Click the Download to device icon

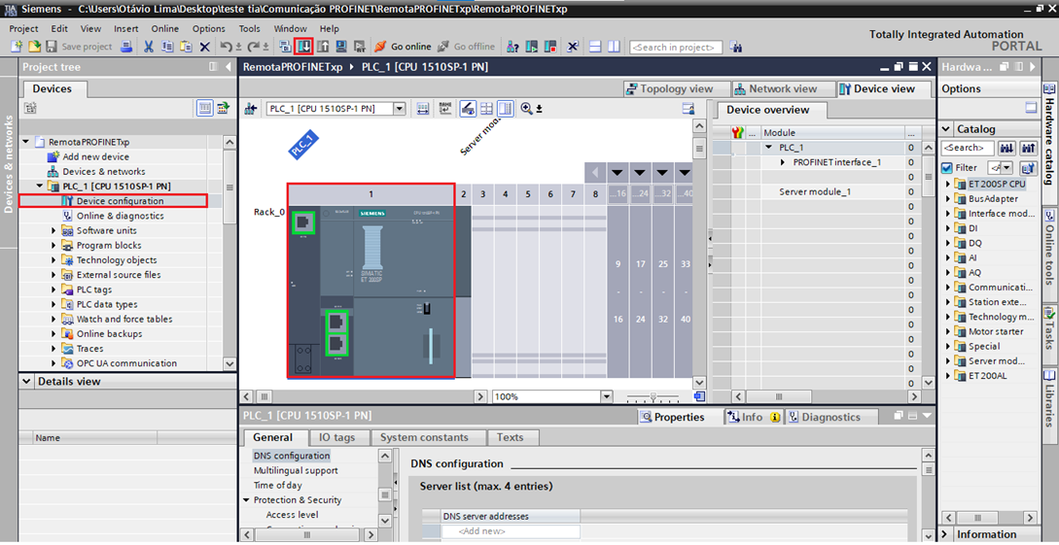point(304,46)
